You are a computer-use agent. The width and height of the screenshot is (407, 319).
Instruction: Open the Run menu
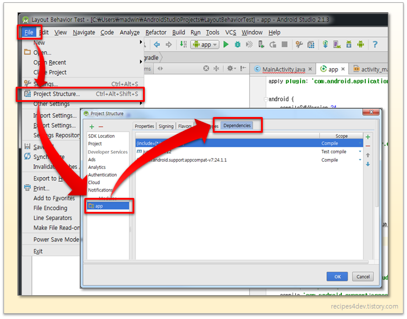click(195, 33)
